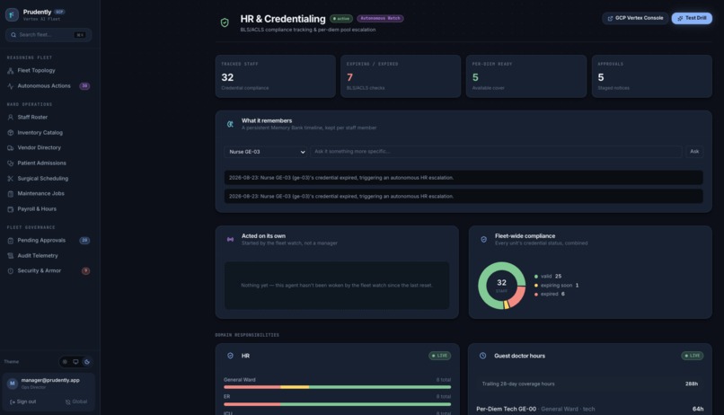Click the Ask button
Viewport: 724px width, 415px height.
pyautogui.click(x=694, y=152)
